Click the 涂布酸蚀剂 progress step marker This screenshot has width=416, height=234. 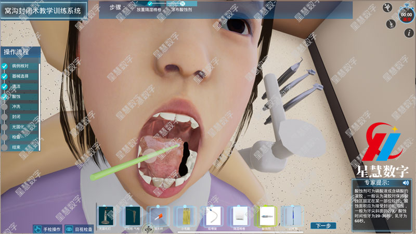[183, 4]
